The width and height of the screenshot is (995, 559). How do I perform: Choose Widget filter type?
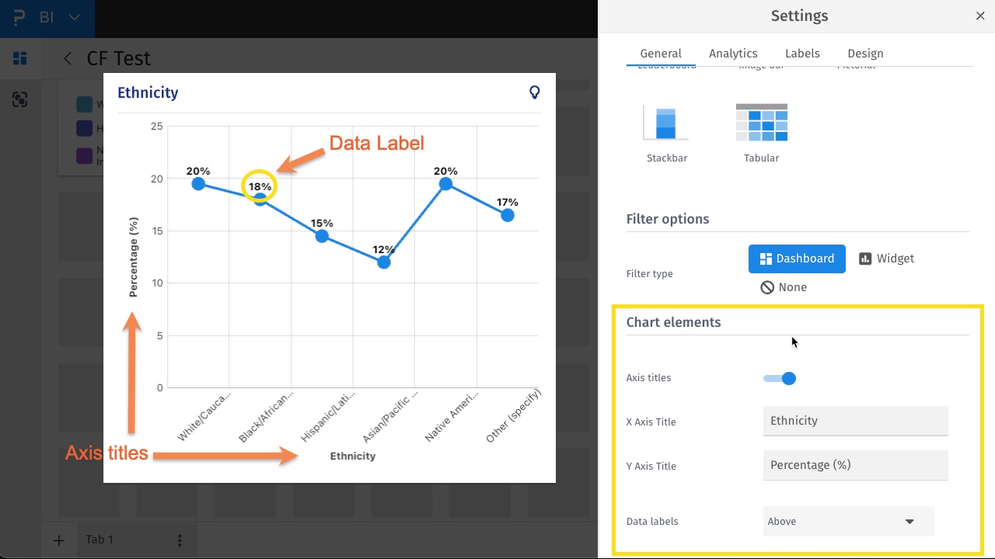(x=886, y=259)
